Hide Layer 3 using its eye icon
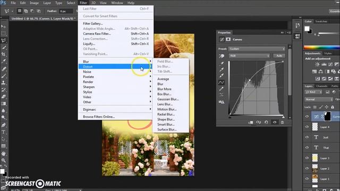 307,158
